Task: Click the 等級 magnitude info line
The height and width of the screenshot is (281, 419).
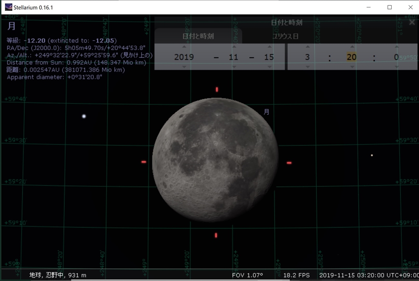Action: point(62,41)
